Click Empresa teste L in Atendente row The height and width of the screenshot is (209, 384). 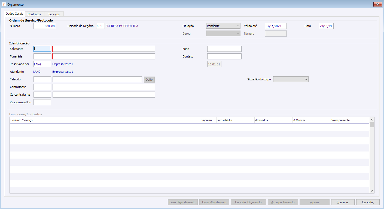click(x=63, y=72)
